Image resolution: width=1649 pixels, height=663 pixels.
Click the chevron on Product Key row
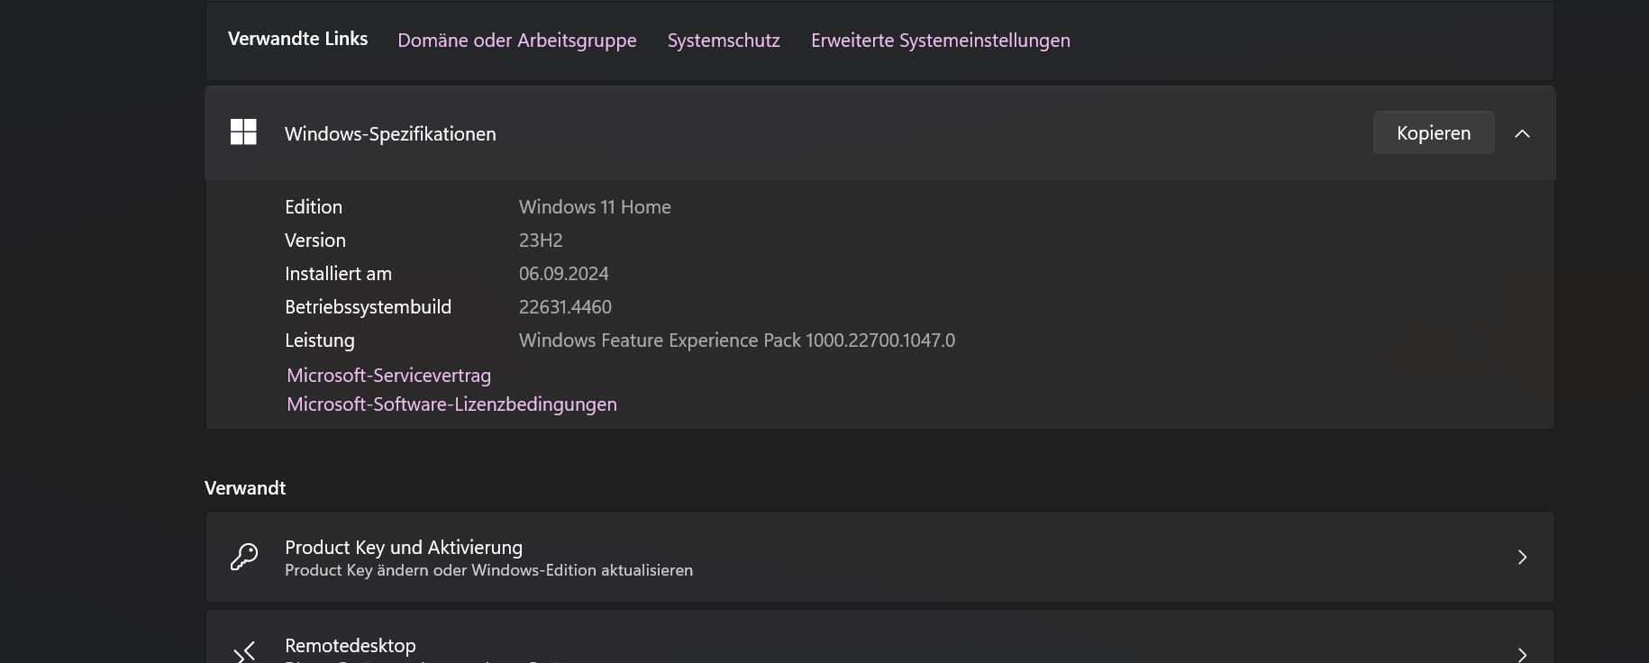pos(1522,557)
